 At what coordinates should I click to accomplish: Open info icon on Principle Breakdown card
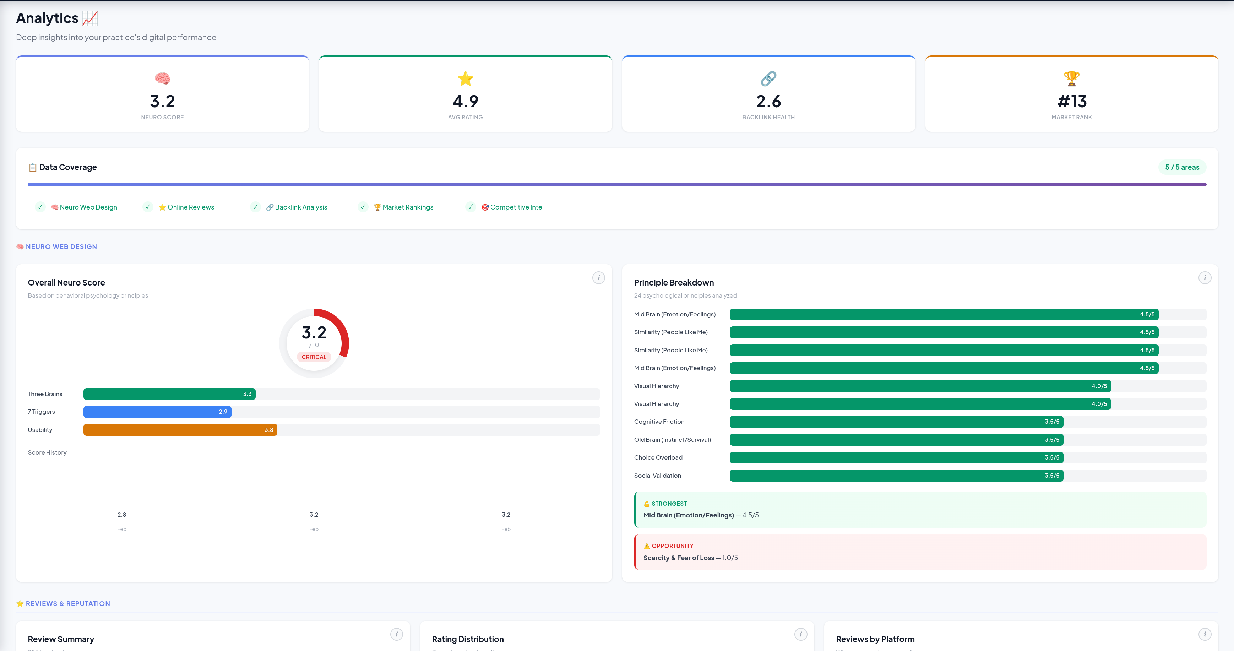point(1205,277)
